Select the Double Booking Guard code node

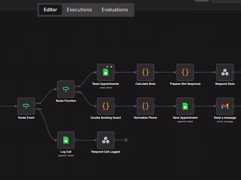pos(106,106)
